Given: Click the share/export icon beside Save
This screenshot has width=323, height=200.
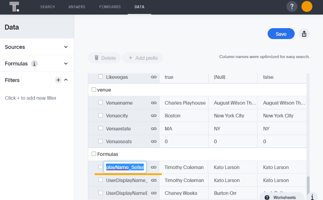Looking at the screenshot, I should (x=304, y=34).
